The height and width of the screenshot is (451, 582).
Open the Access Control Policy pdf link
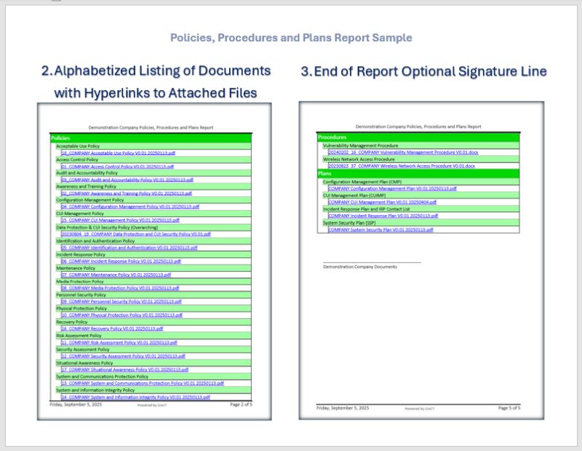pyautogui.click(x=117, y=166)
